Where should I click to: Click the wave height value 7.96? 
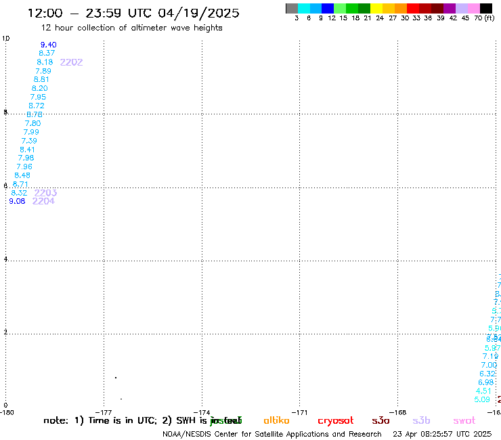(24, 167)
